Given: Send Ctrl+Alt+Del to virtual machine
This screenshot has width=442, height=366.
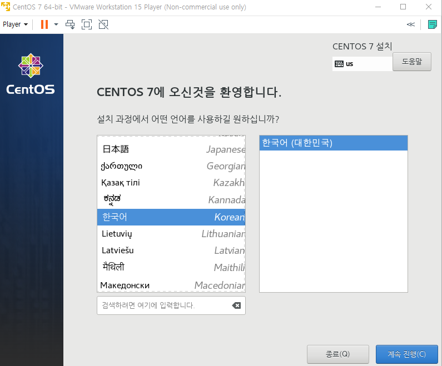Looking at the screenshot, I should [70, 24].
